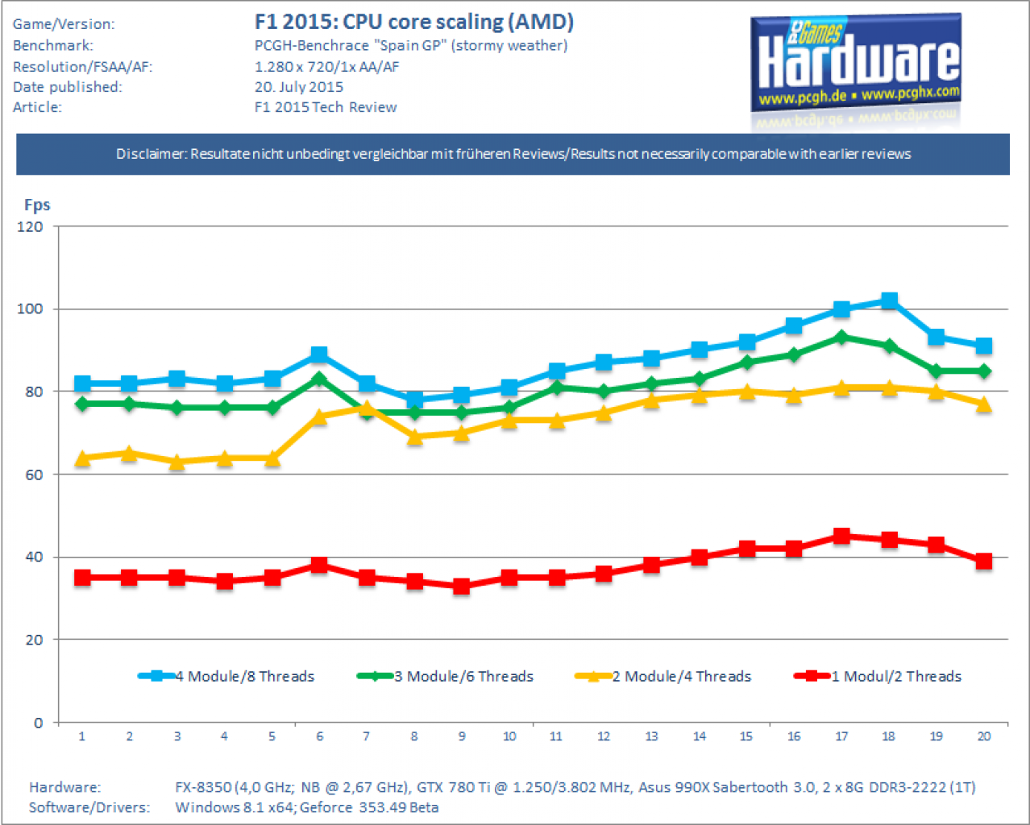Click the y-axis value 60

coord(35,475)
